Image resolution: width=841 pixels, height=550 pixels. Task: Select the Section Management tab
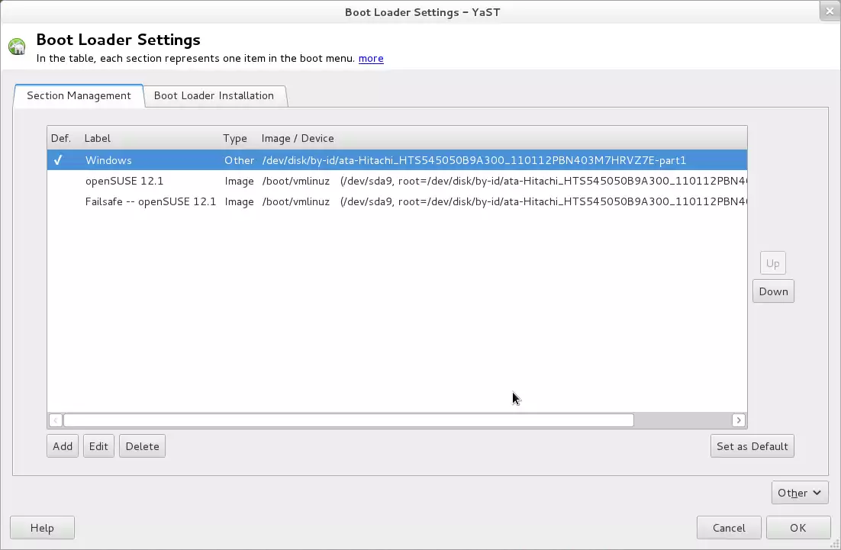tap(79, 95)
